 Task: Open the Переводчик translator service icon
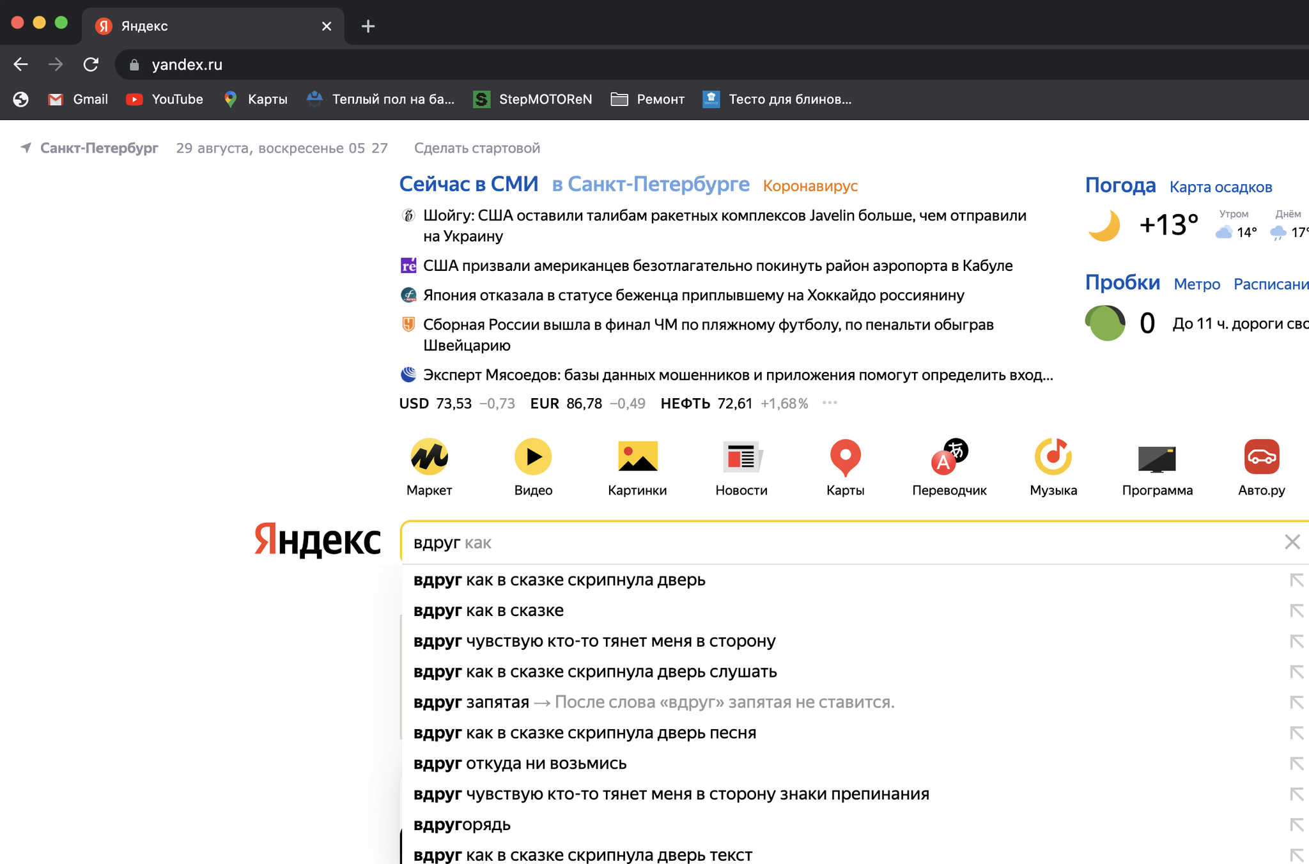(949, 458)
